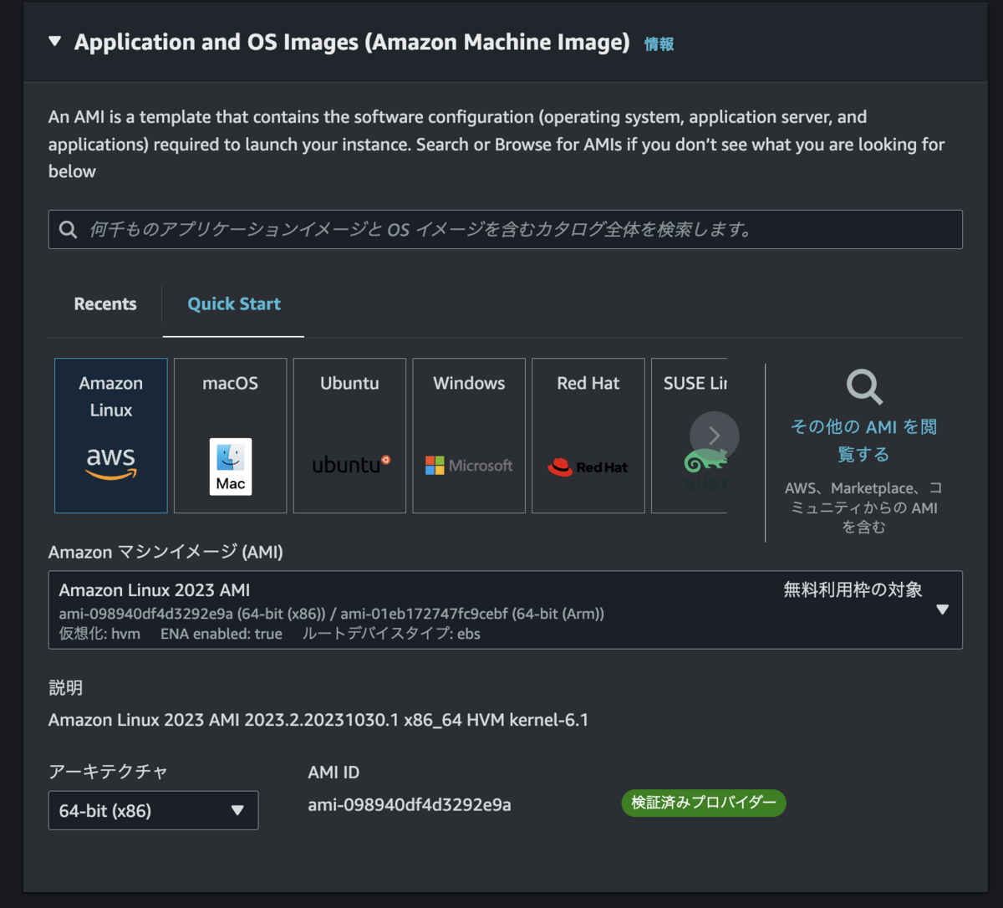The image size is (1003, 908).
Task: Select the SUSE Linux AMI tile
Action: tap(690, 436)
